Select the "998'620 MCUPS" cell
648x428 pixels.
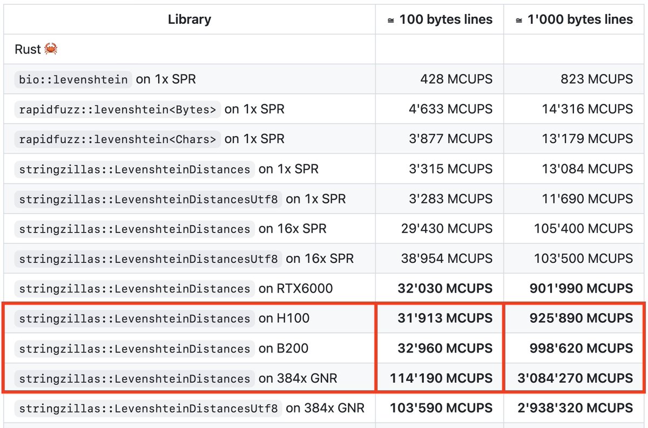pyautogui.click(x=574, y=349)
